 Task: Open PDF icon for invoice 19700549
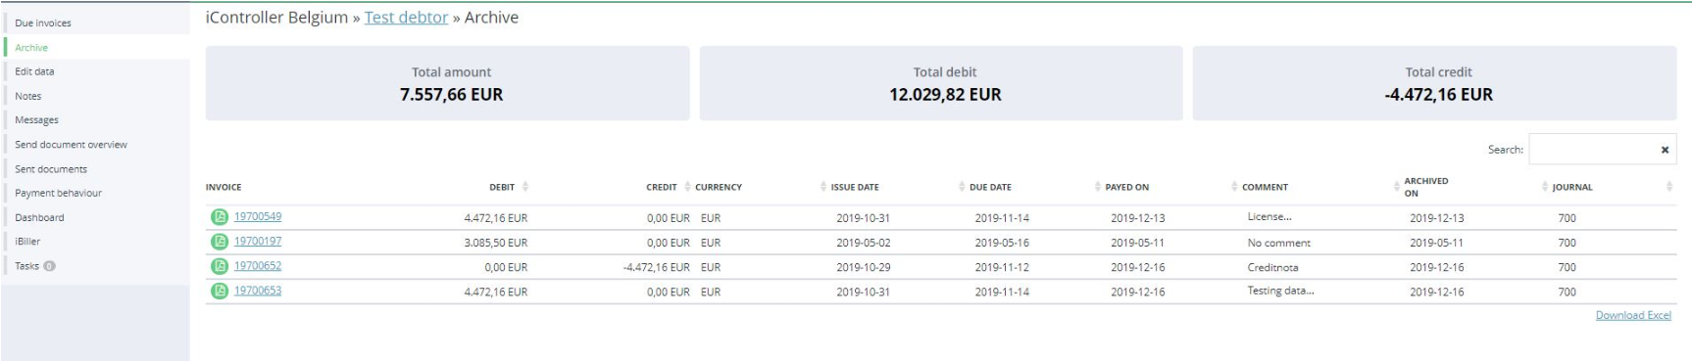click(220, 217)
